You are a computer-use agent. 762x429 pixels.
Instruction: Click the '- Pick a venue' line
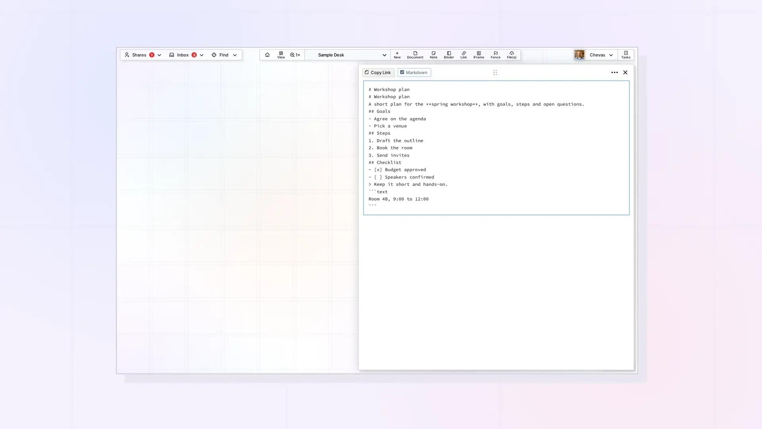pyautogui.click(x=387, y=126)
